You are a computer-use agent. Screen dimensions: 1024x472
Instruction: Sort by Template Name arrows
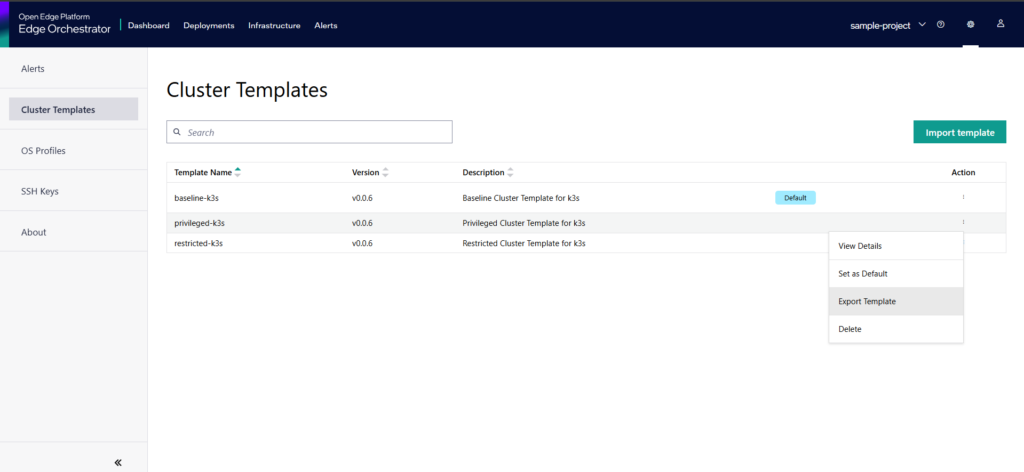click(238, 172)
